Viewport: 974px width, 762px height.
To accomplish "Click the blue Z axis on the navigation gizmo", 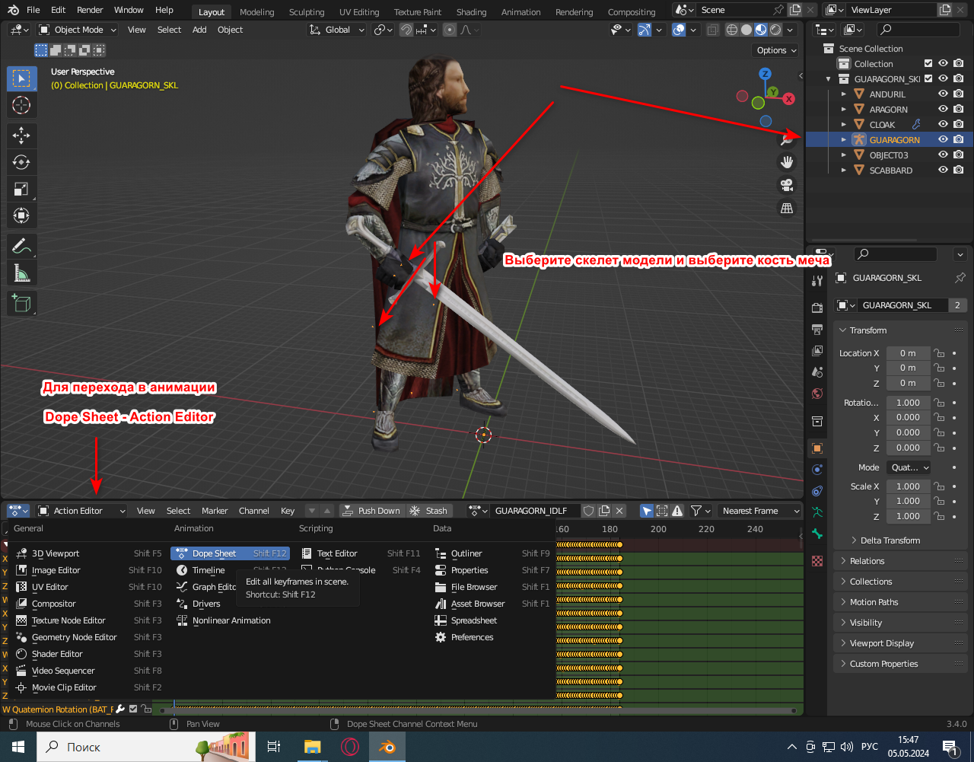I will [766, 74].
